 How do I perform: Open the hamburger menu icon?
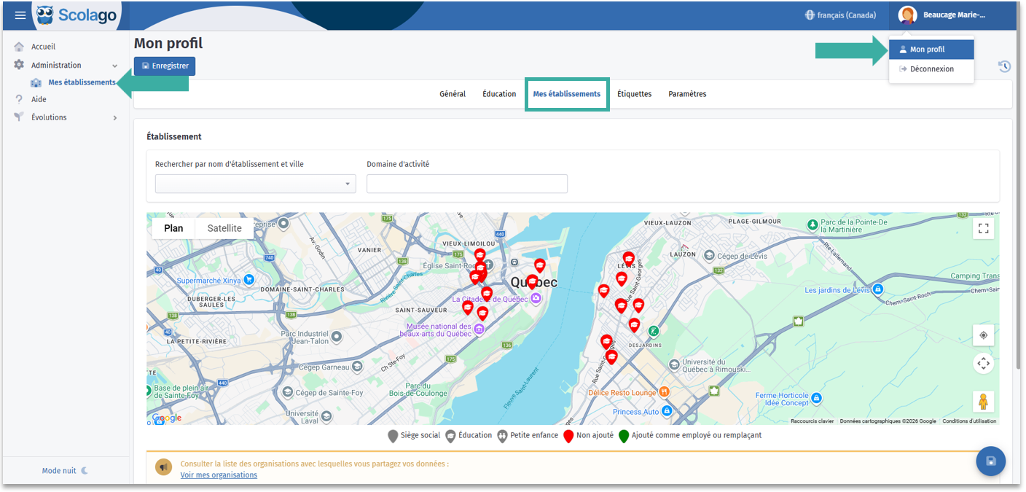pos(20,15)
